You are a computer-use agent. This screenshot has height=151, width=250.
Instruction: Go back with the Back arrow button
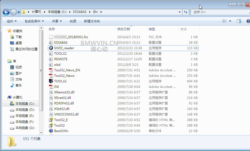[6, 12]
